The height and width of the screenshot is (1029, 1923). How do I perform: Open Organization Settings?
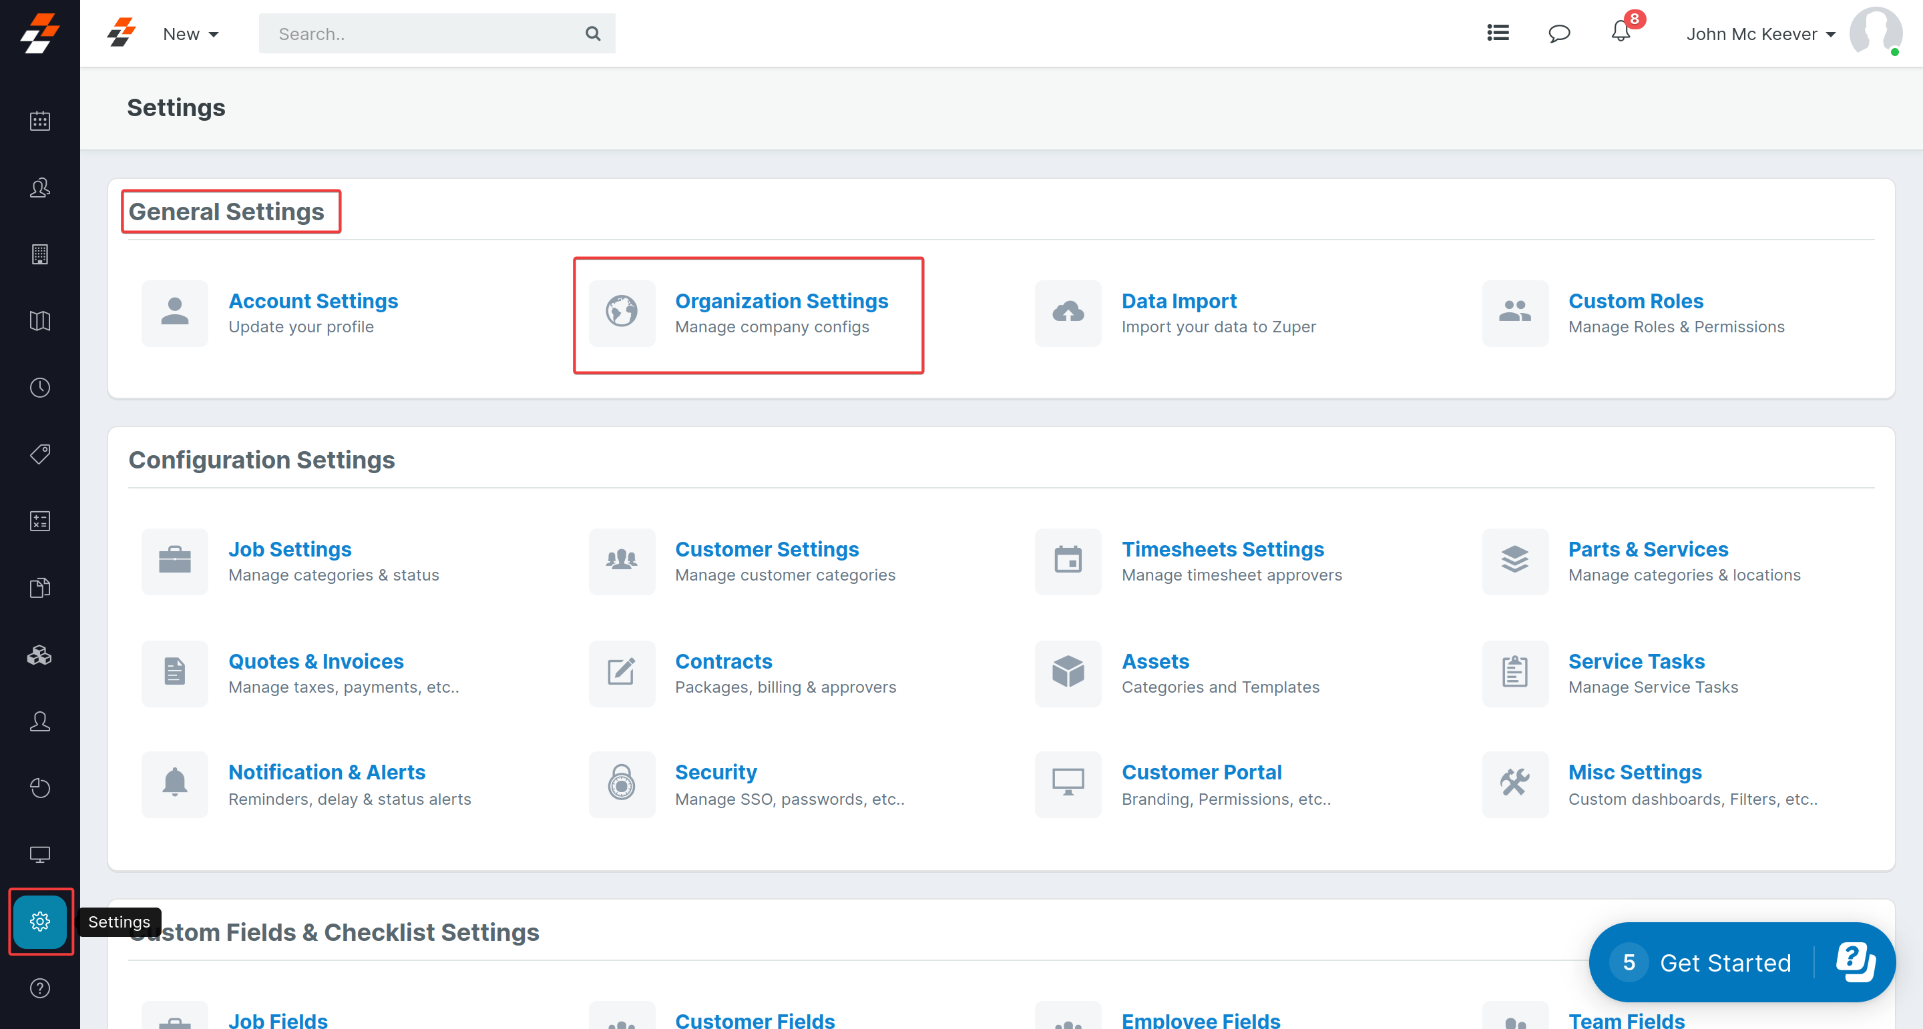click(x=781, y=301)
